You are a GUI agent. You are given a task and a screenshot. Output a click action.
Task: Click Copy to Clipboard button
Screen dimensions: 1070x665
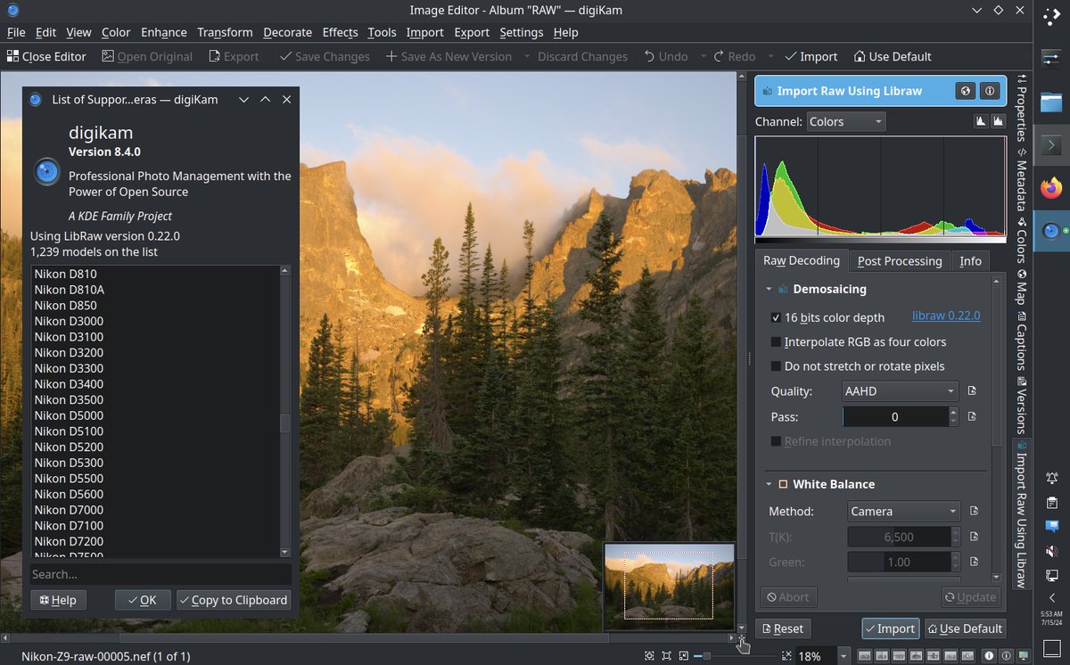click(234, 600)
